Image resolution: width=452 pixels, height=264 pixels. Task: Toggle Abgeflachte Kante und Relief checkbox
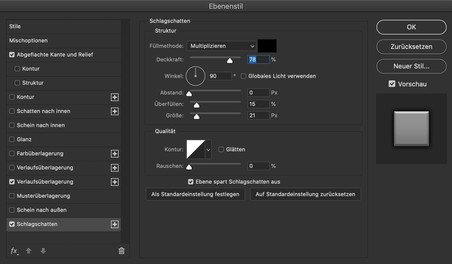[12, 55]
